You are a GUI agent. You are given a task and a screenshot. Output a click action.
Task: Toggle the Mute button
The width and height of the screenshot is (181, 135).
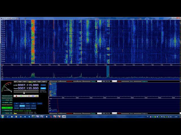point(16,106)
